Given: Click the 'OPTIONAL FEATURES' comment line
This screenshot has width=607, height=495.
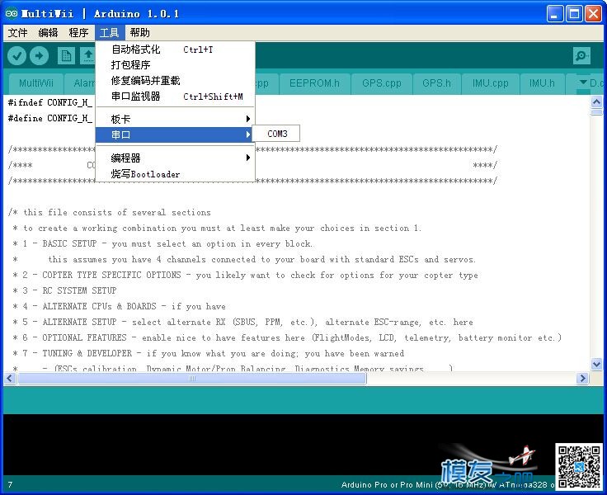Looking at the screenshot, I should [287, 337].
